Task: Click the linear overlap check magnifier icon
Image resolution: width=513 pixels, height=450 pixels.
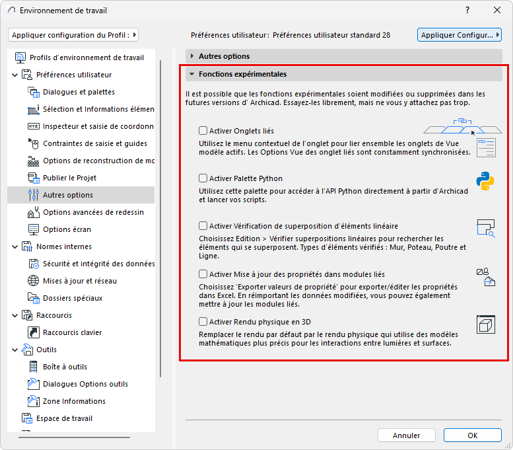Action: 486,228
